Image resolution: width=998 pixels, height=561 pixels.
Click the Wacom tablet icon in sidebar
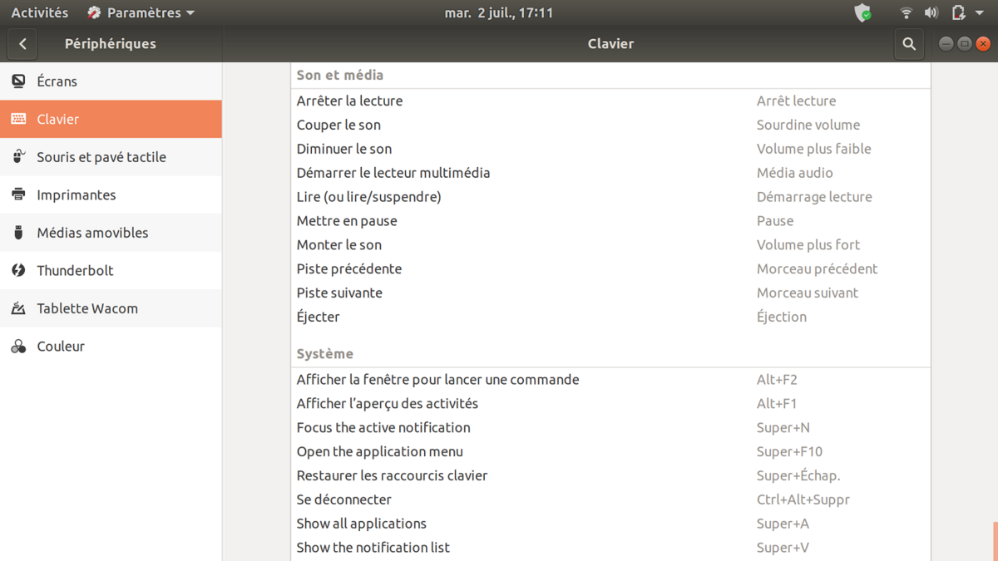(18, 308)
